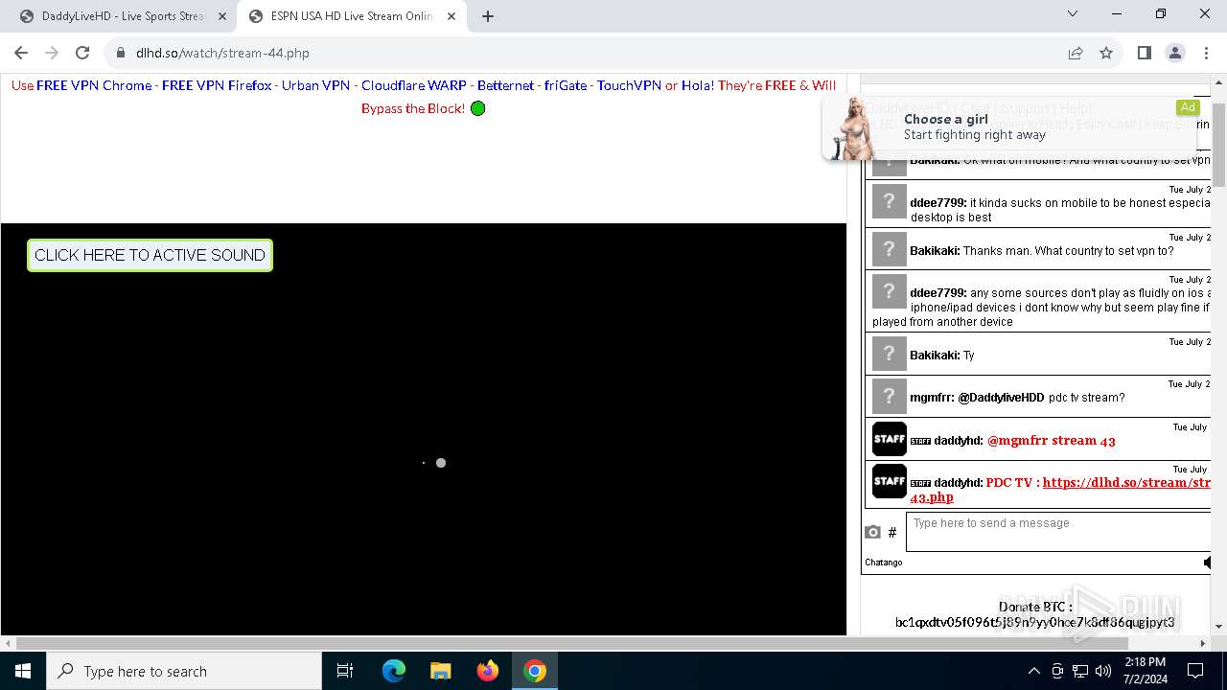
Task: Click Bakikaki's avatar on the 'Thanks man' message
Action: pyautogui.click(x=889, y=250)
